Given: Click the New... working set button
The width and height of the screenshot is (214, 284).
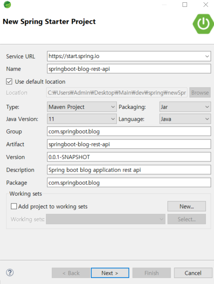Looking at the screenshot, I should tap(187, 206).
